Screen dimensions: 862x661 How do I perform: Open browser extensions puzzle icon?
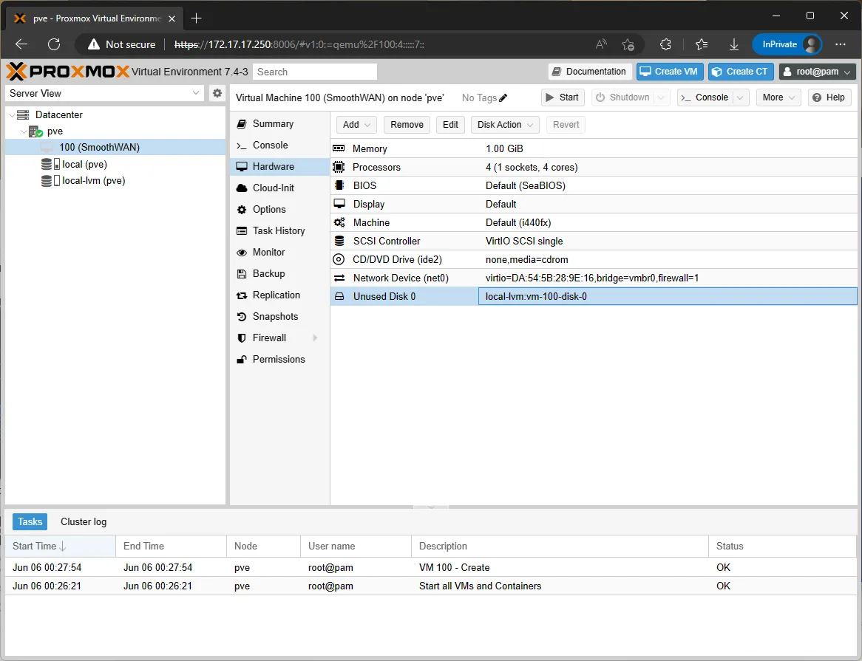click(x=665, y=44)
